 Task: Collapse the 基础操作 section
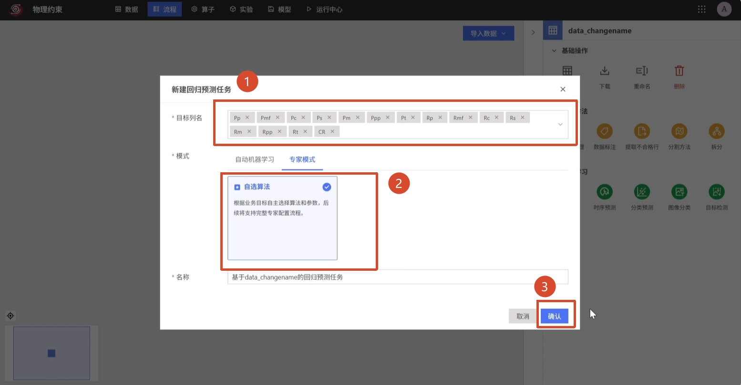(x=554, y=50)
